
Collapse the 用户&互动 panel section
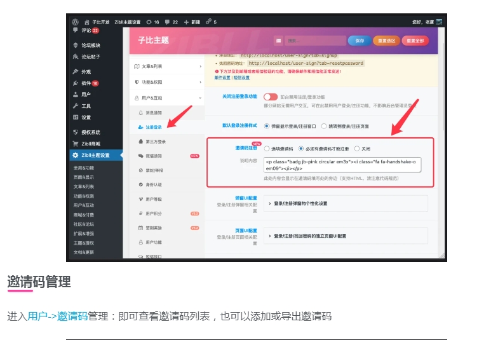[167, 98]
